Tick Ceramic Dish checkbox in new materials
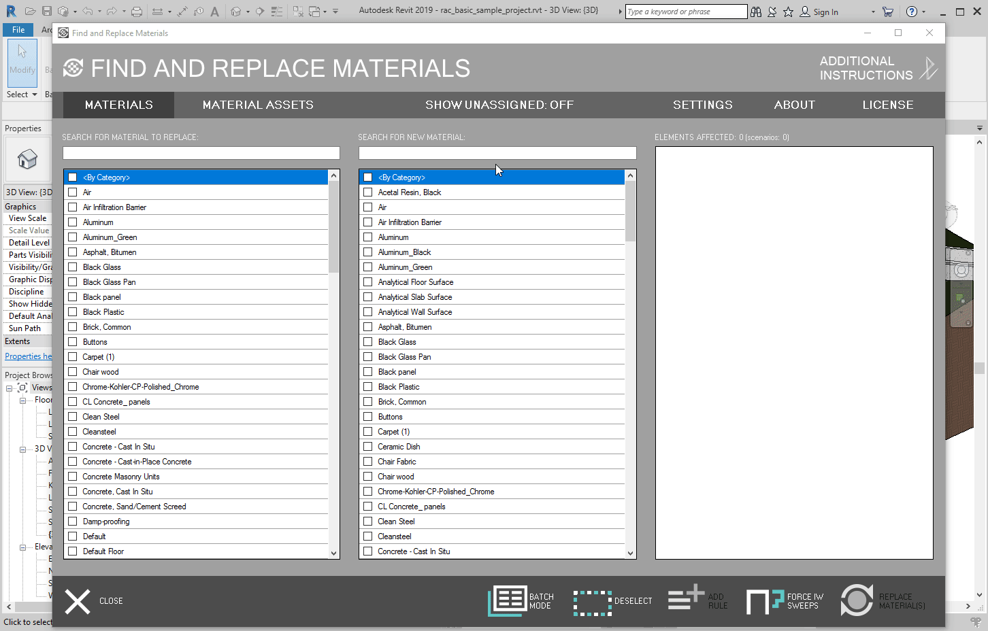The image size is (988, 631). [368, 447]
